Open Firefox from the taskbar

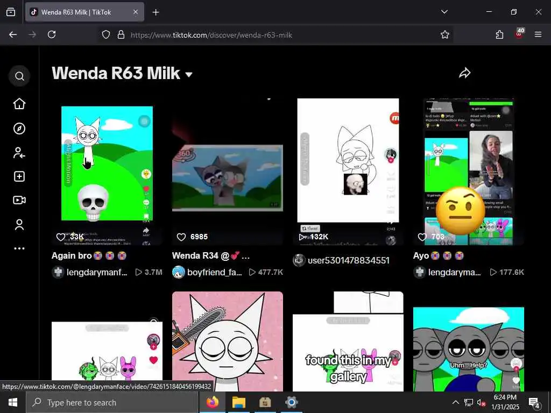[x=213, y=402]
